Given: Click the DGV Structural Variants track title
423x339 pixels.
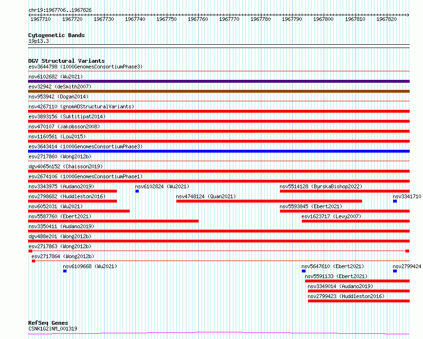Looking at the screenshot, I should coord(67,61).
